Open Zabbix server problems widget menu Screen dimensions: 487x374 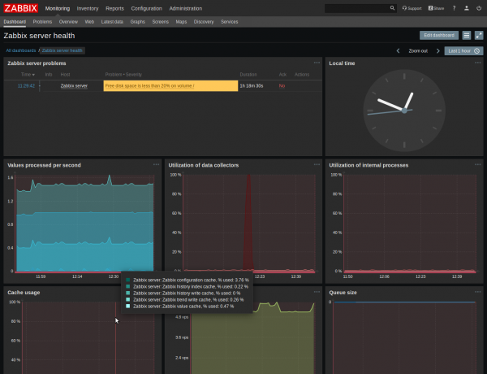(x=317, y=63)
